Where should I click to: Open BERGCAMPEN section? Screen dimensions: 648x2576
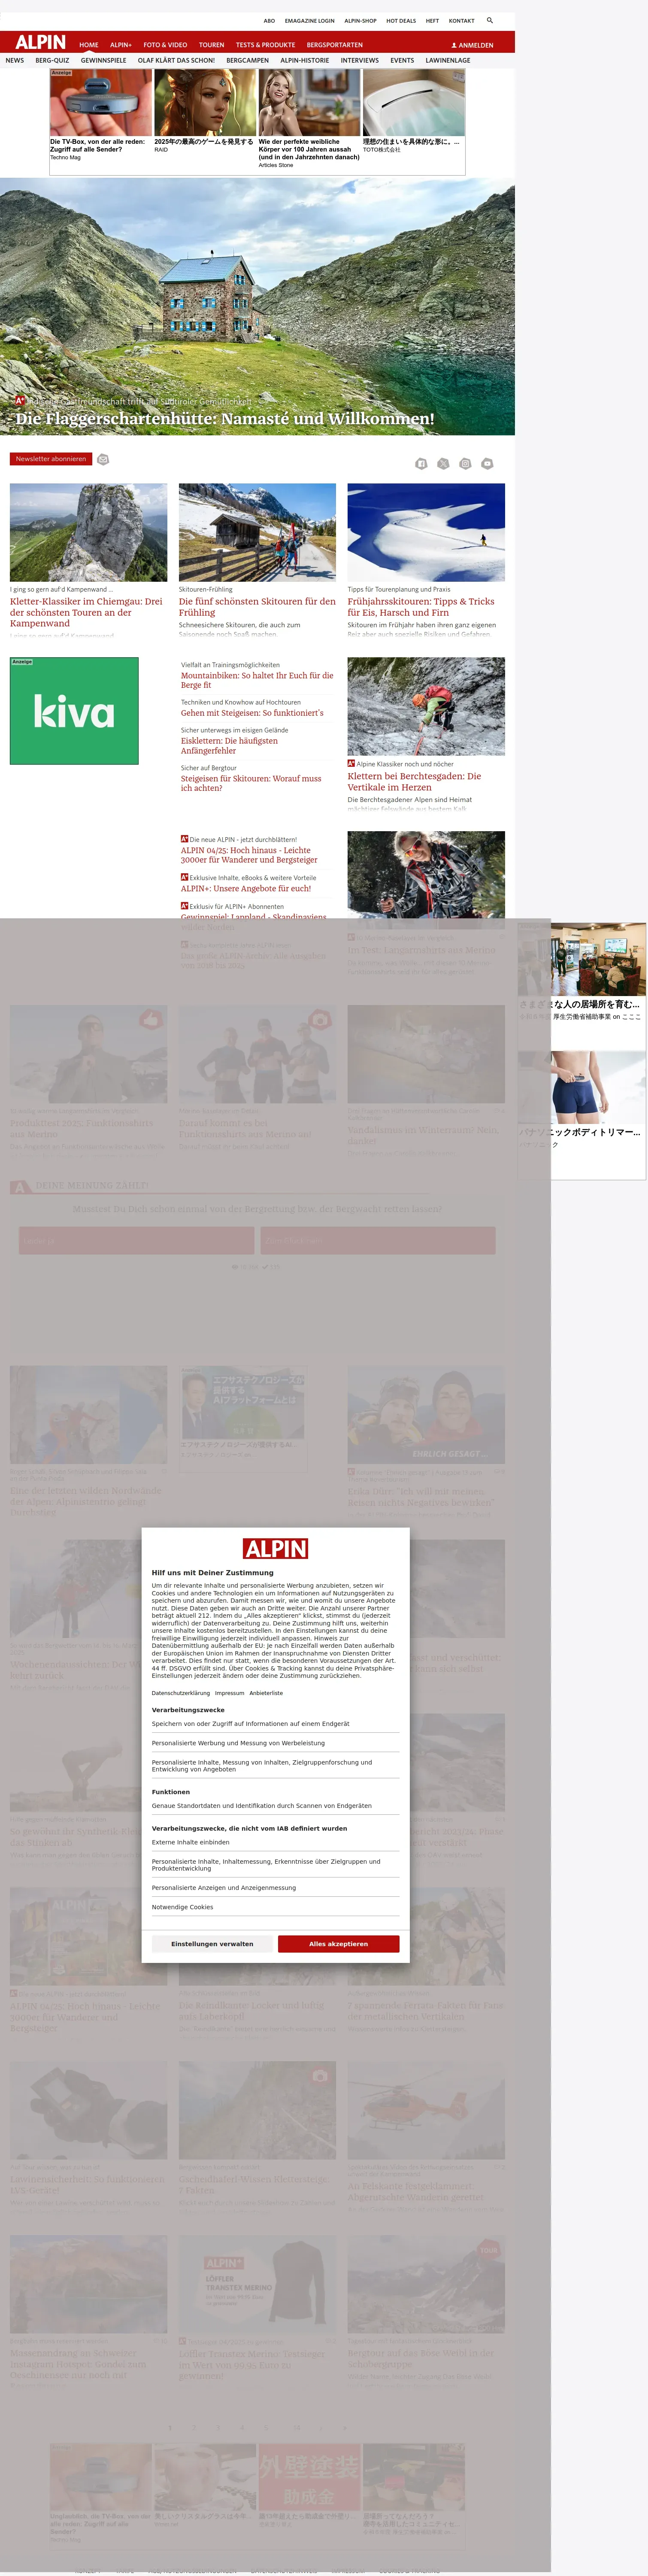(x=247, y=60)
